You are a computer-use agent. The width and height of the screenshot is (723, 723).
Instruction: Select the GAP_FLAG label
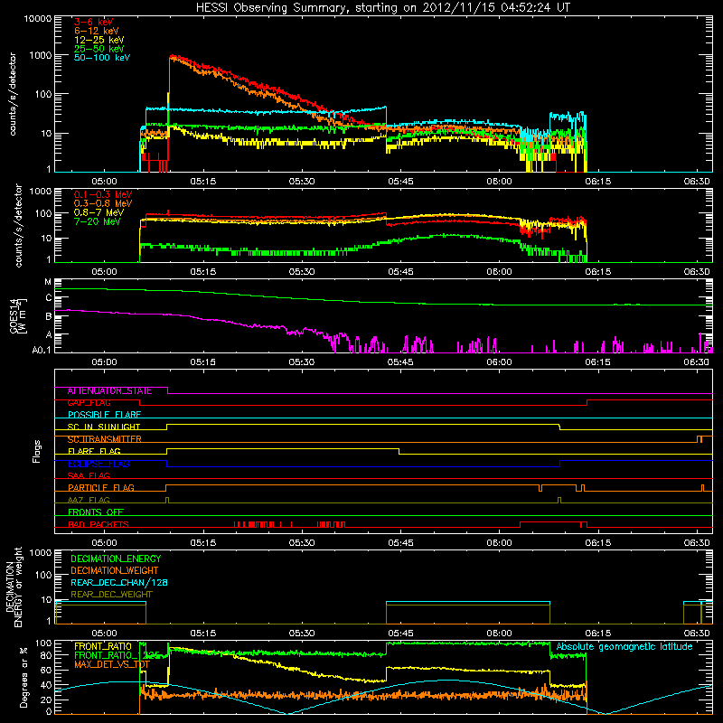[89, 403]
